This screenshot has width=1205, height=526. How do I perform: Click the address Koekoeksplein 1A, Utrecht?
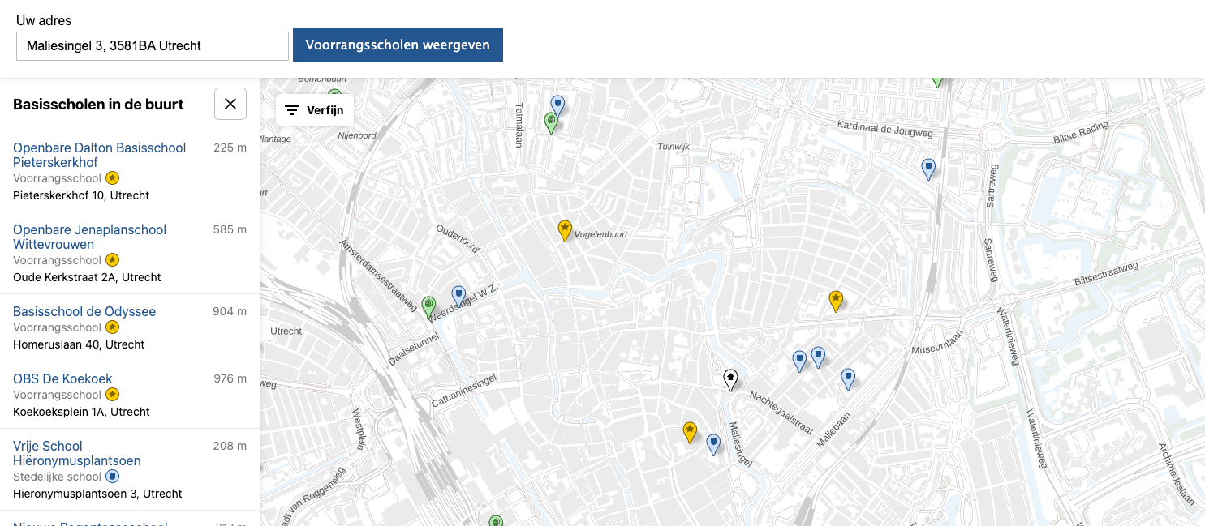coord(81,412)
